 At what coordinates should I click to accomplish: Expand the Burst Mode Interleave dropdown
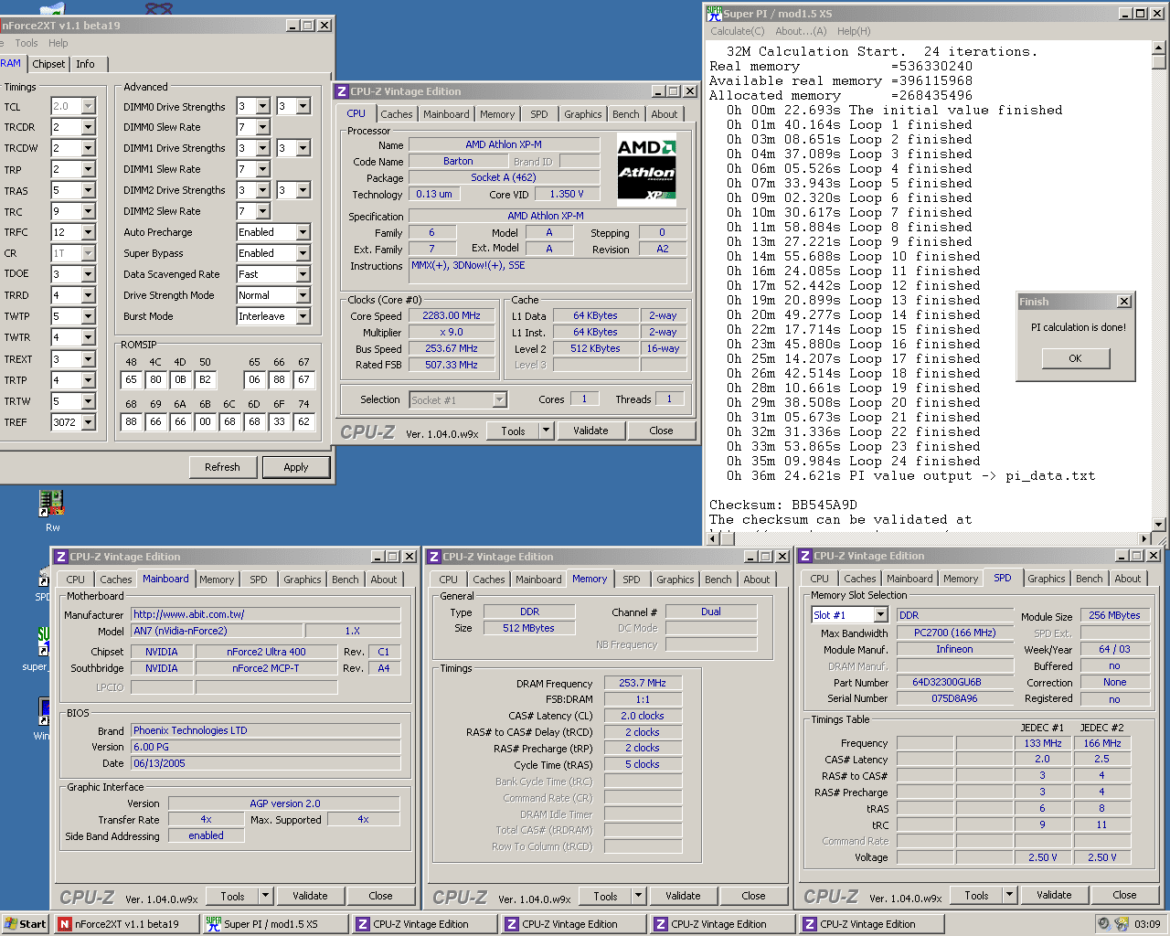[303, 316]
